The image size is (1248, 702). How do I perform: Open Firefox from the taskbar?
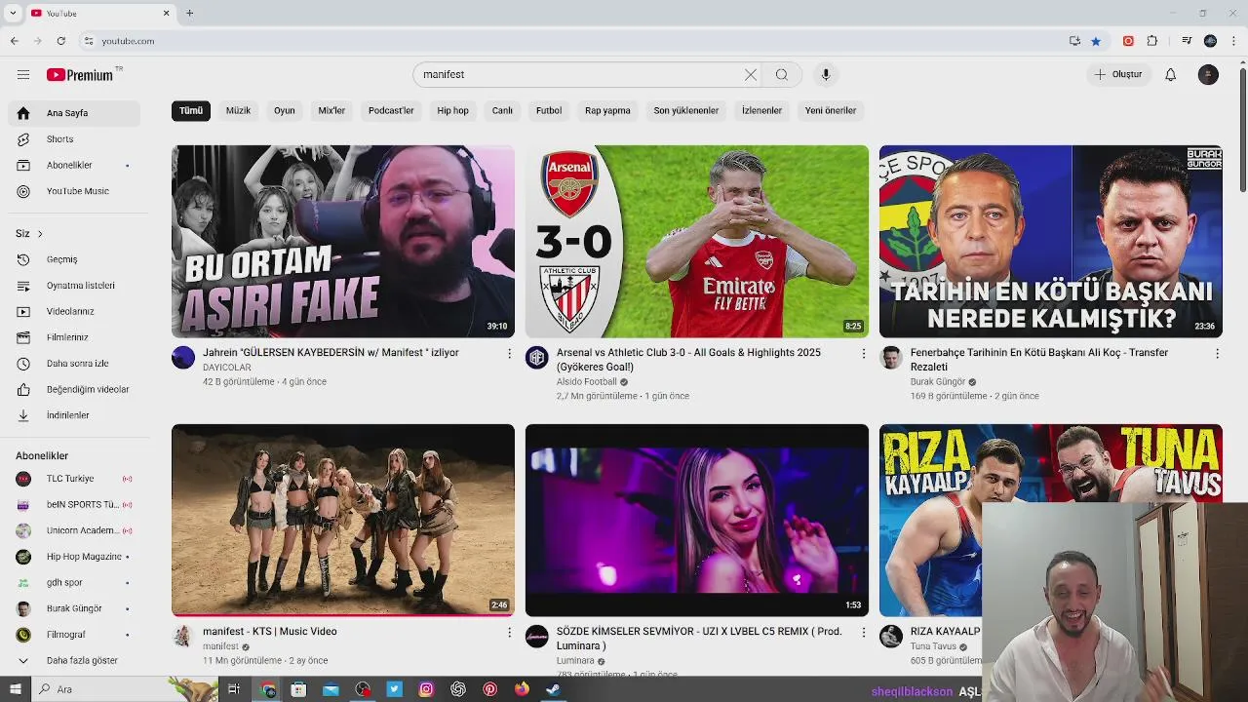click(522, 689)
